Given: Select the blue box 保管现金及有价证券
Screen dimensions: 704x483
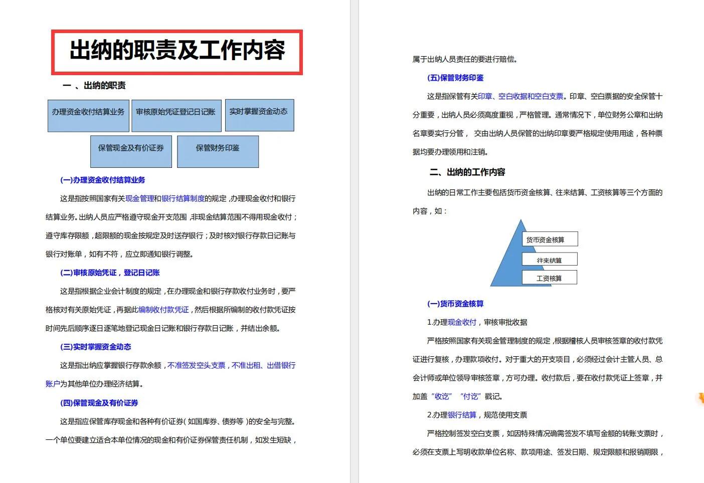Looking at the screenshot, I should [x=131, y=151].
